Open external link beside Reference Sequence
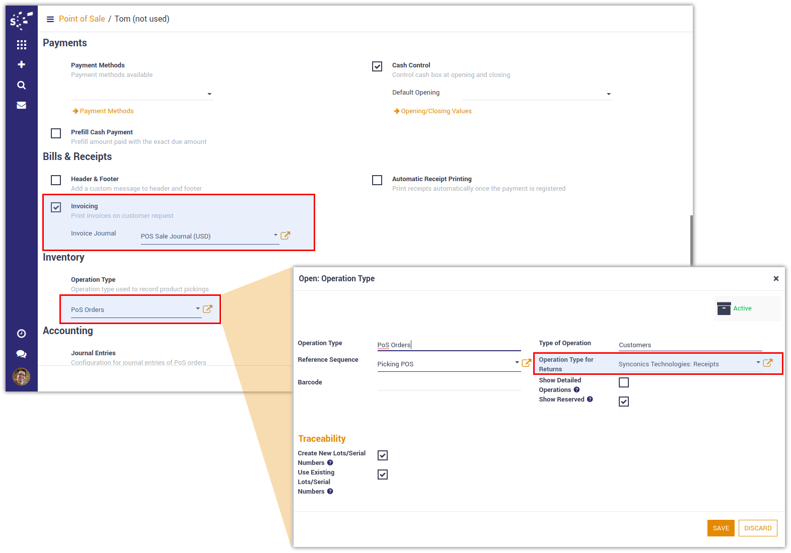Viewport: 791px width, 553px height. pyautogui.click(x=527, y=363)
